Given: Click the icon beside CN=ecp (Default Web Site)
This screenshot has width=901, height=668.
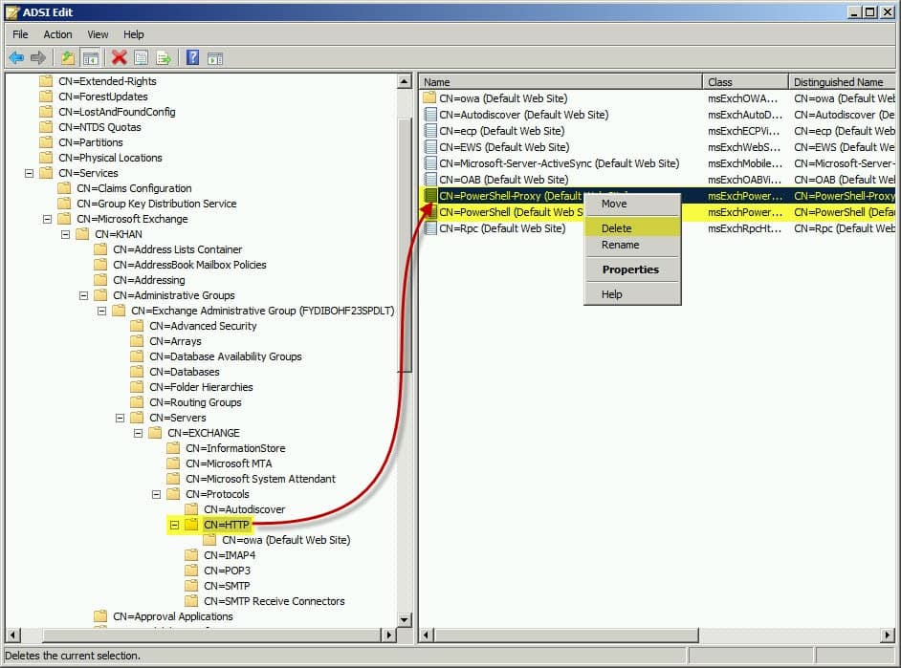Looking at the screenshot, I should [429, 131].
